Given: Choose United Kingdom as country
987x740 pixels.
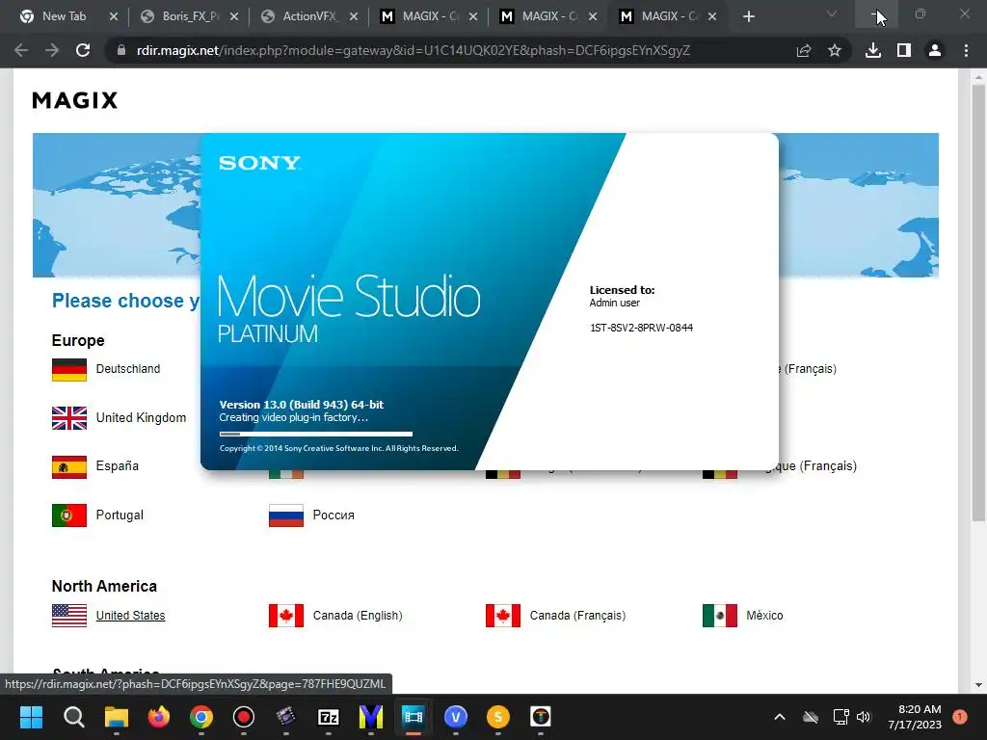Looking at the screenshot, I should pos(141,418).
